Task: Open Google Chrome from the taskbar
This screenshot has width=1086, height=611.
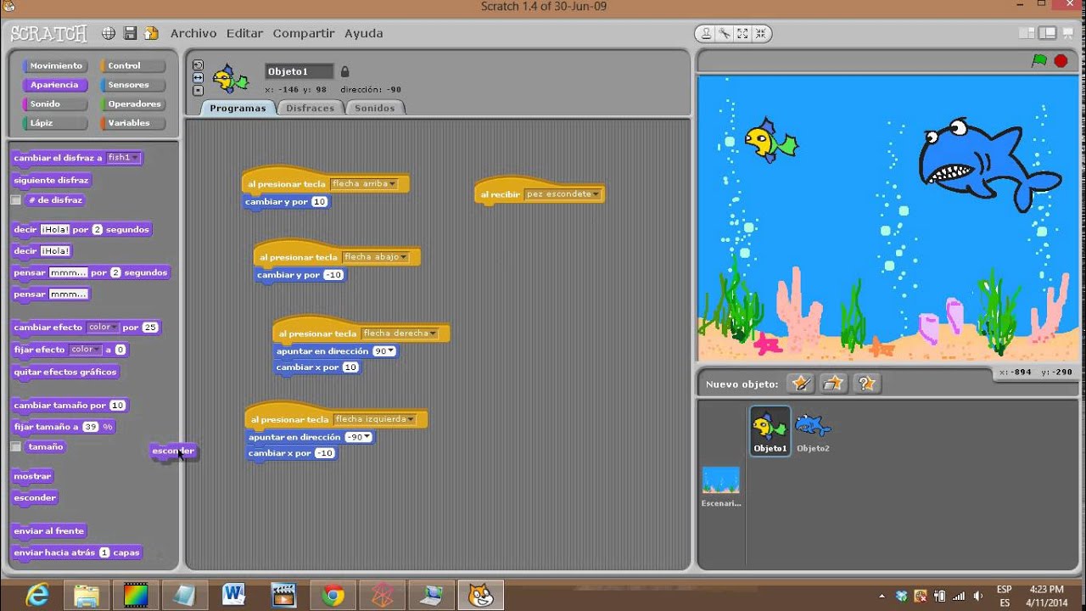Action: click(333, 595)
